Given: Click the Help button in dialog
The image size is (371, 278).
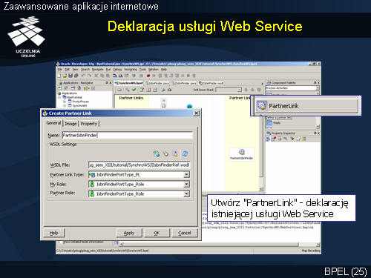Looking at the screenshot, I should pos(54,233).
